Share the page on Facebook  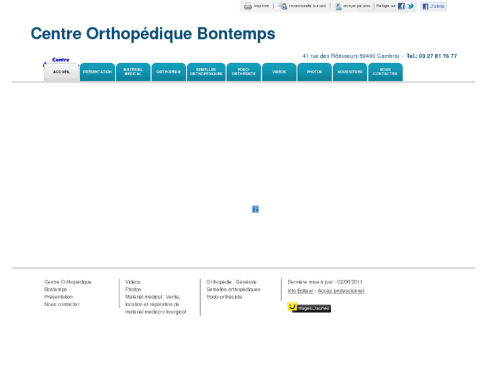coord(401,6)
